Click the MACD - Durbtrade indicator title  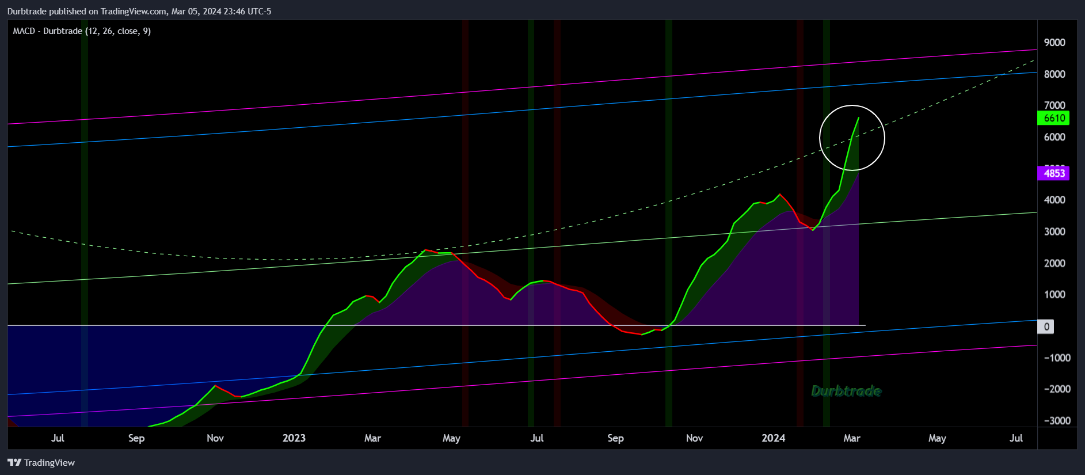82,31
